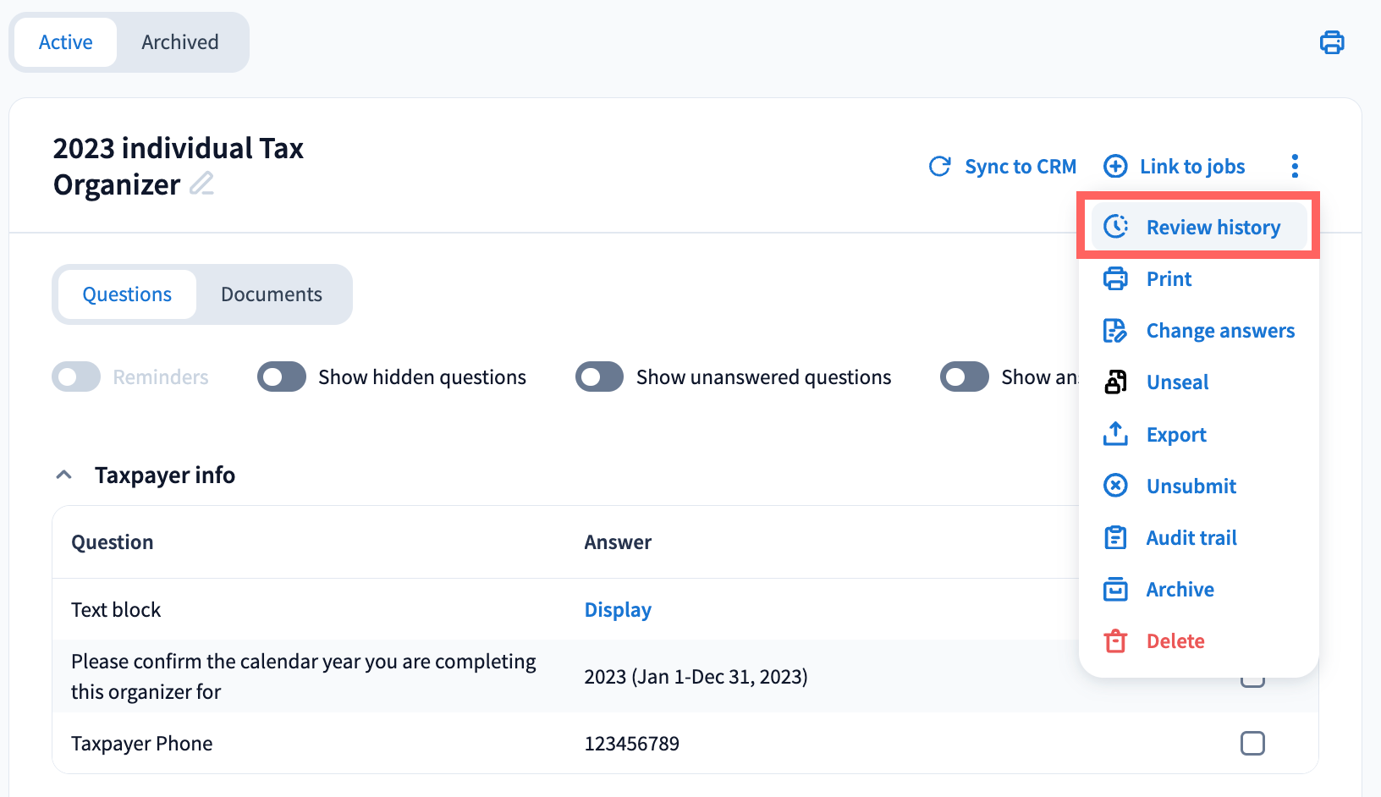Toggle the Reminders switch
Image resolution: width=1381 pixels, height=797 pixels.
(76, 377)
